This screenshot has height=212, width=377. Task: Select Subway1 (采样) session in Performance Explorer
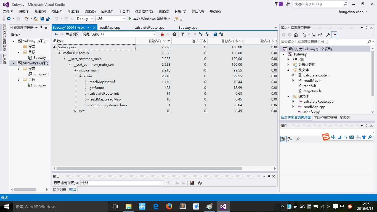click(x=36, y=63)
